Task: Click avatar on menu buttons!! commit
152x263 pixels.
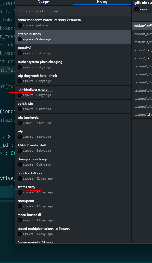Action: 20,220
